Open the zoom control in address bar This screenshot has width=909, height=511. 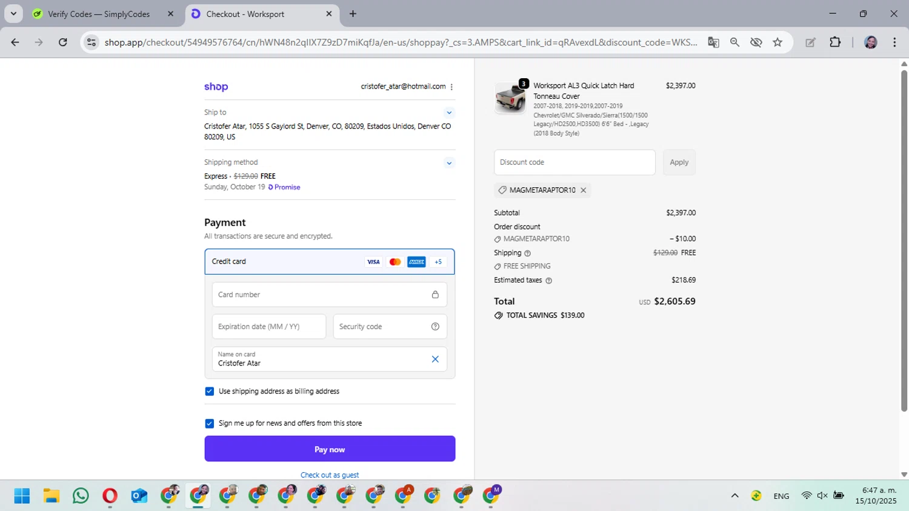click(734, 42)
